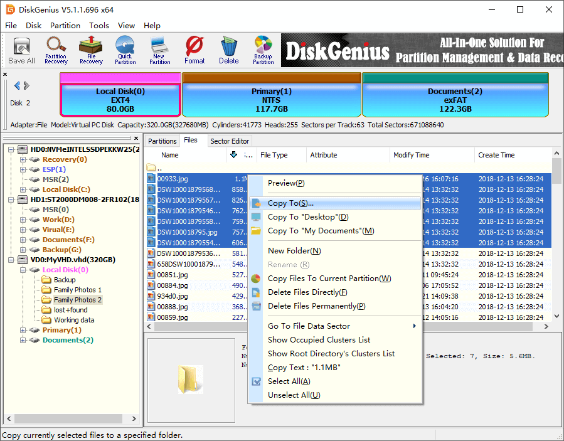
Task: Toggle the checkbox icon for 00888.jpg
Action: (151, 307)
